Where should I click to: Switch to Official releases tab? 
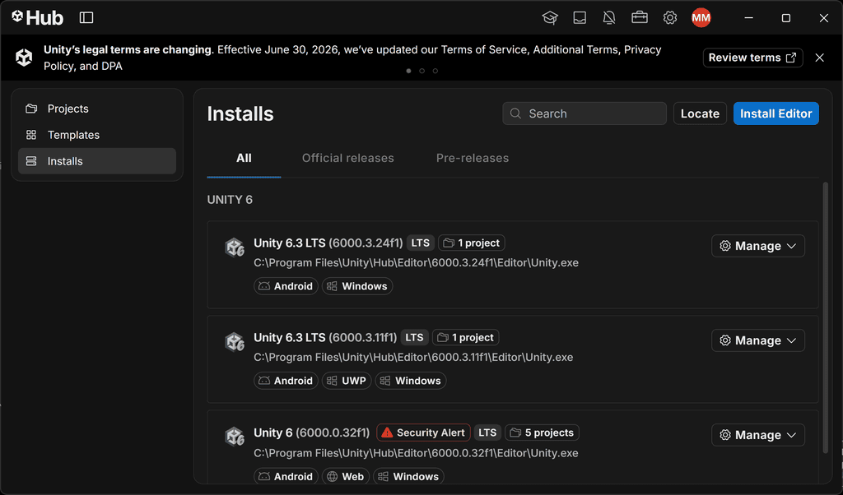pos(348,158)
